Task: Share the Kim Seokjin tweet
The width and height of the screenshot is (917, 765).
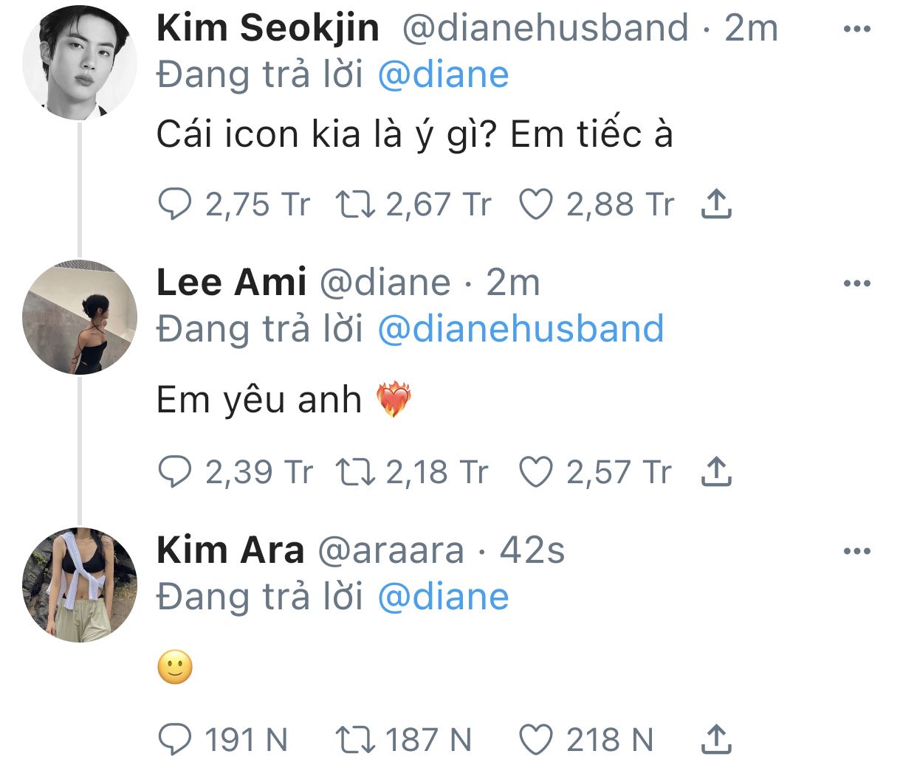Action: (x=715, y=204)
